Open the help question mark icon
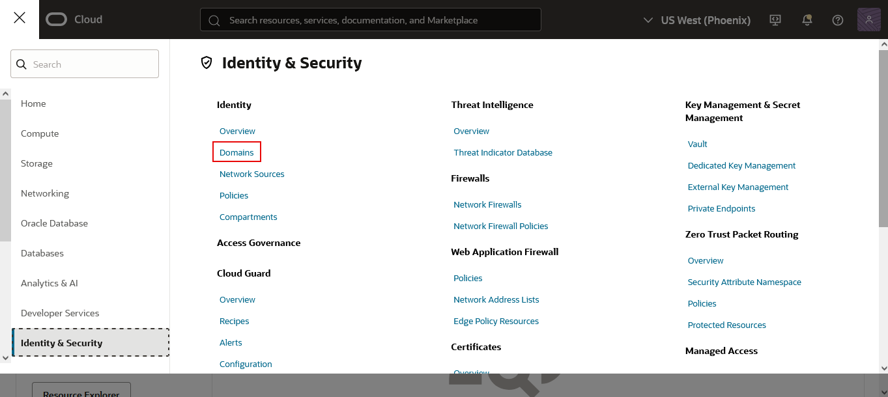The height and width of the screenshot is (397, 888). pyautogui.click(x=838, y=20)
